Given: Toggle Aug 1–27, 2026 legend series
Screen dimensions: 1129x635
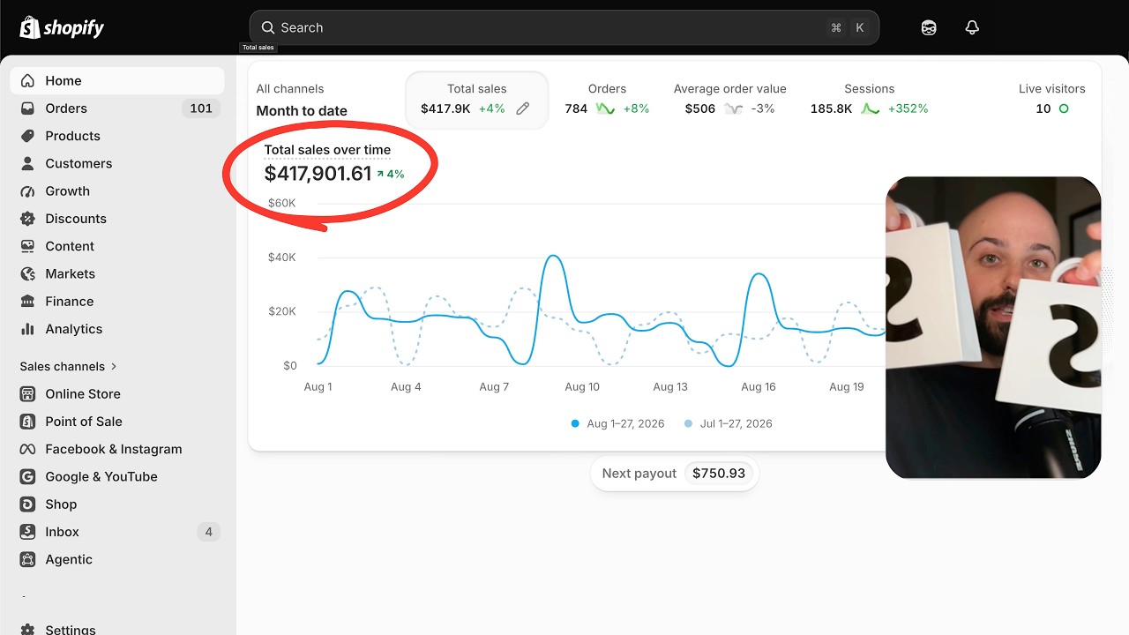Looking at the screenshot, I should [617, 424].
